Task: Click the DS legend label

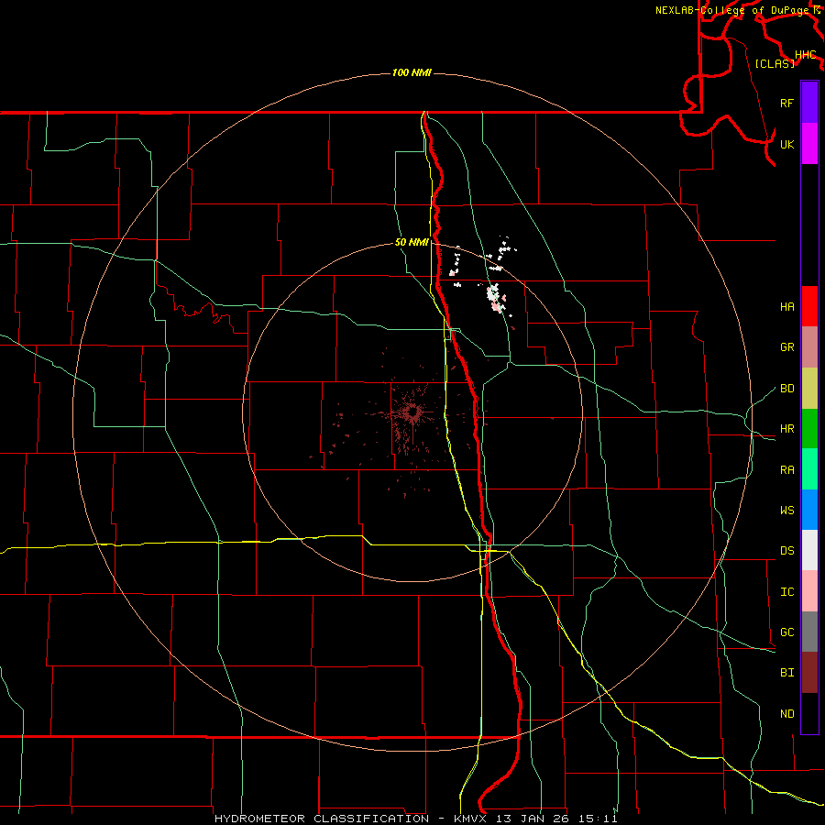Action: pos(786,551)
